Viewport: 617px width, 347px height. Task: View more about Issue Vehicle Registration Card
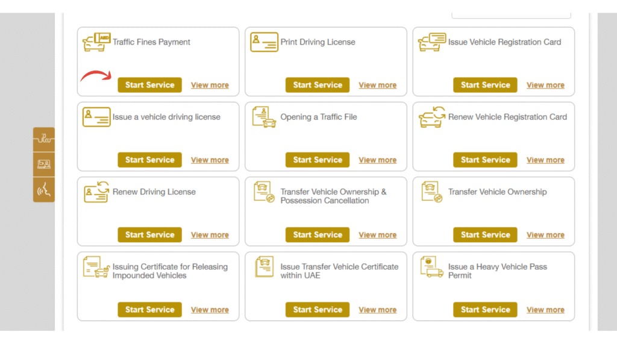[545, 85]
